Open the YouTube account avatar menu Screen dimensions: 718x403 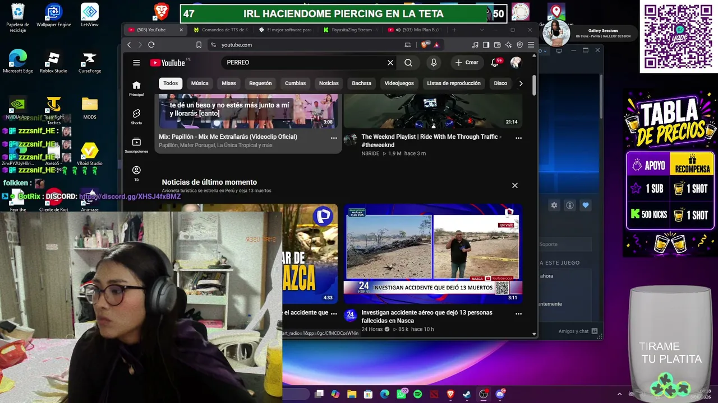click(x=516, y=63)
